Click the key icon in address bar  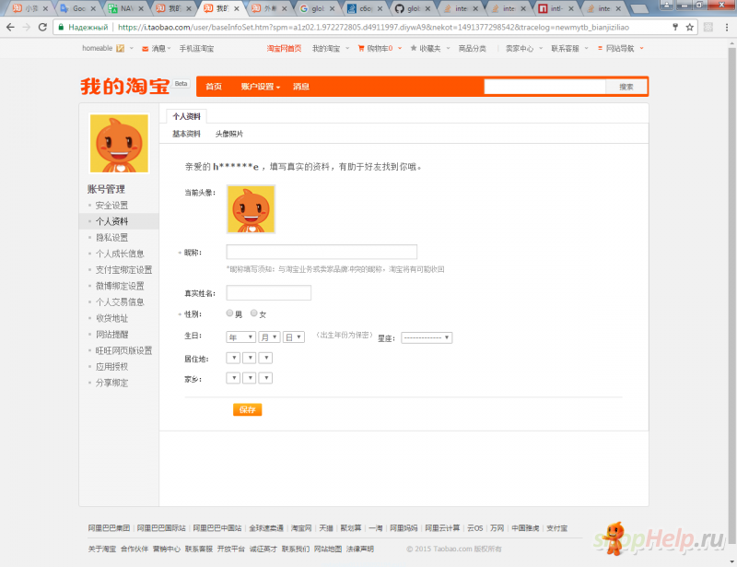675,28
